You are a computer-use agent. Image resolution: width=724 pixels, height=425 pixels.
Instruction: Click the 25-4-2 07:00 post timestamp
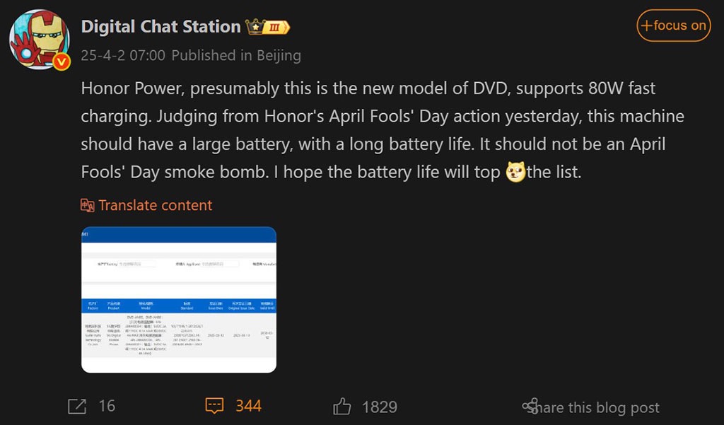(x=123, y=55)
